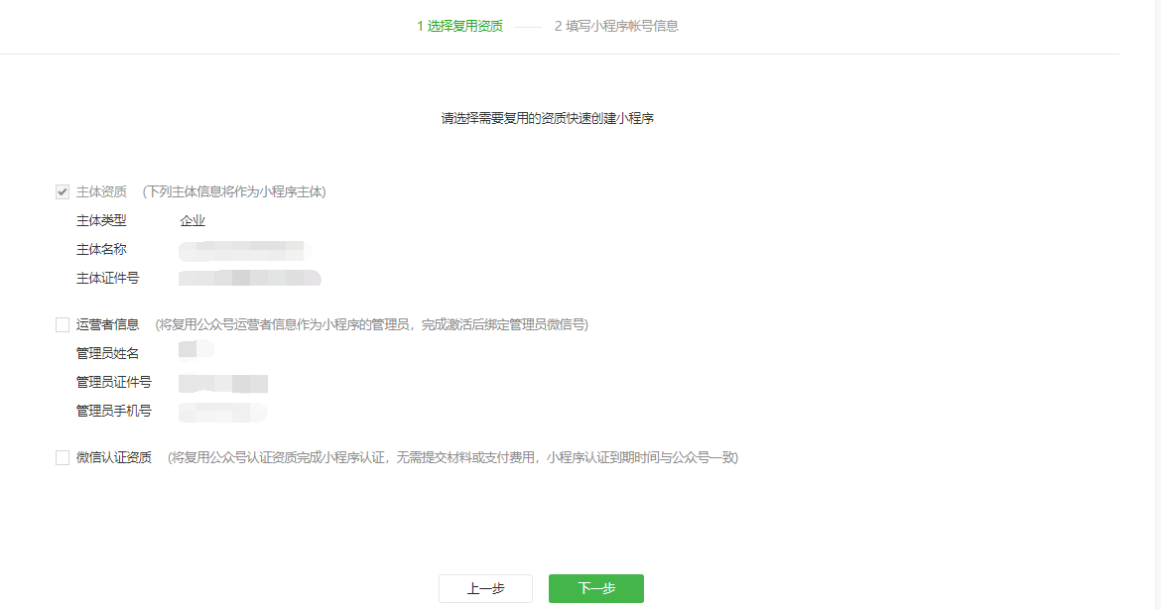Click the blurred 主体证件号 value
Viewport: 1161px width, 610px height.
(x=249, y=278)
